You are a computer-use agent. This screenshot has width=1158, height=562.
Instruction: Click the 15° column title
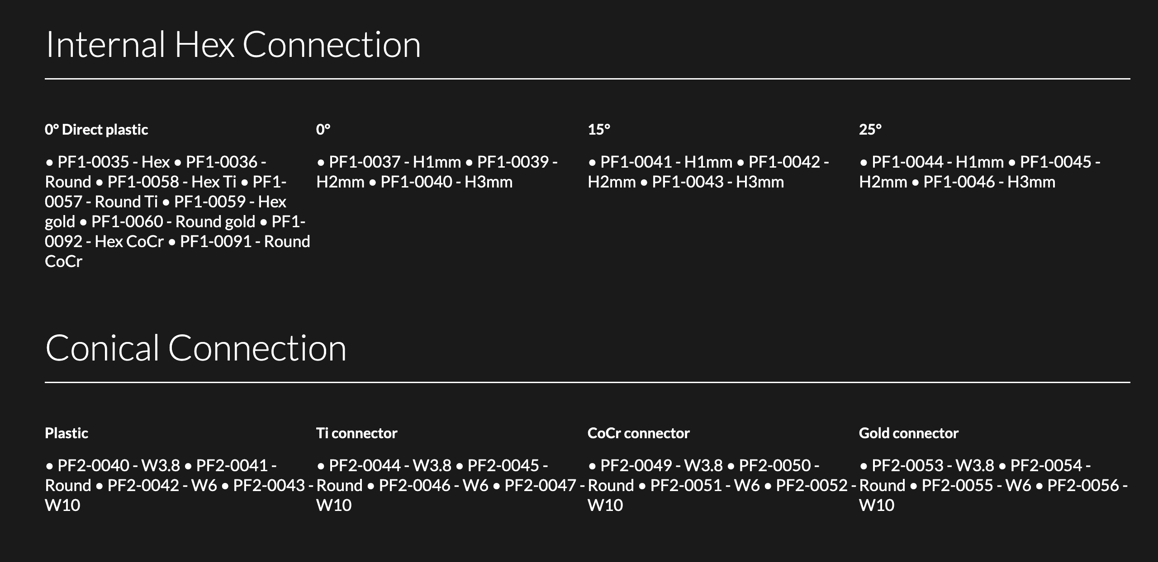(x=599, y=130)
